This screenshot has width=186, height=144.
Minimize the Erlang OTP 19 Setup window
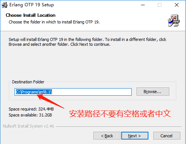click(143, 5)
